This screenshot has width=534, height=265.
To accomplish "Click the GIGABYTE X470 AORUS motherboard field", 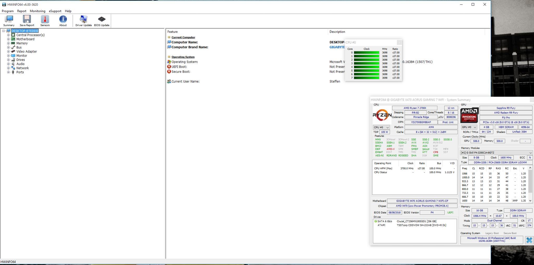I will (422, 201).
